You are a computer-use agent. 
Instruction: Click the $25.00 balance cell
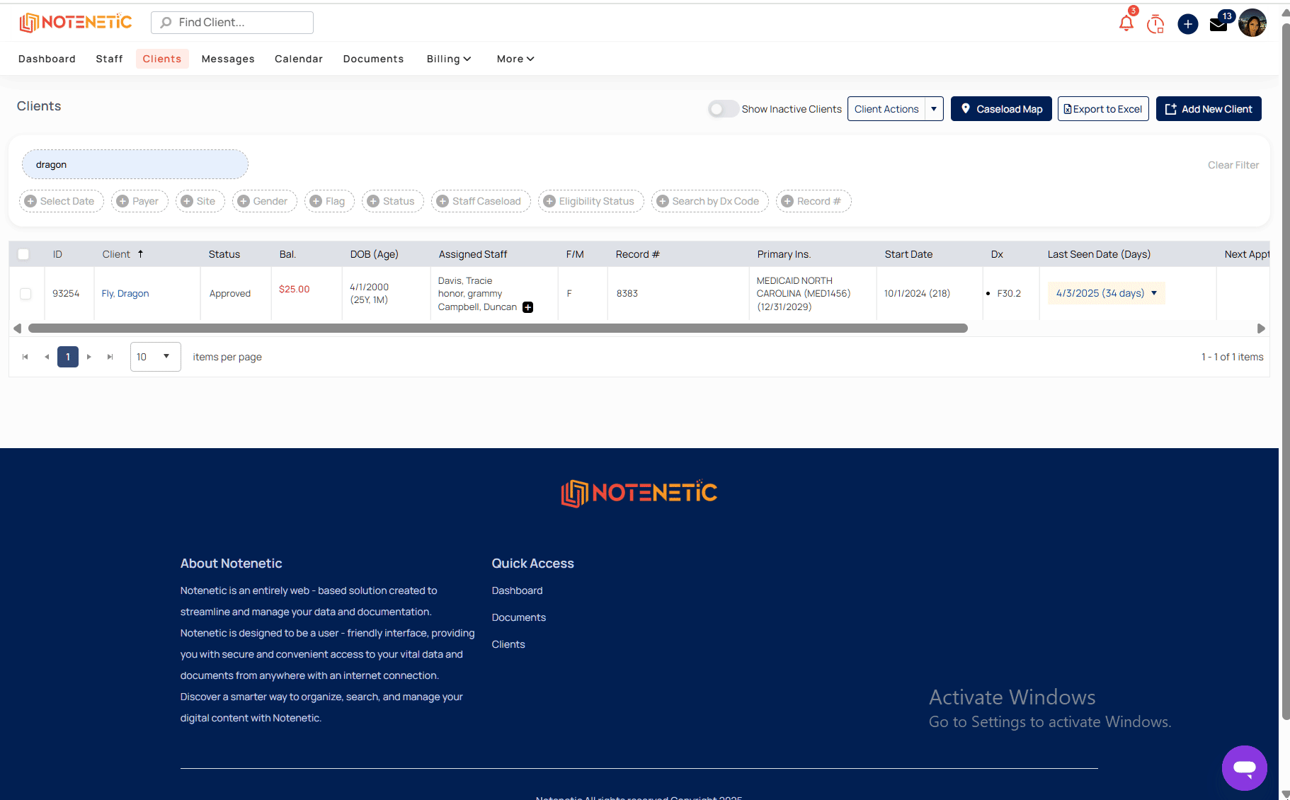(x=295, y=289)
